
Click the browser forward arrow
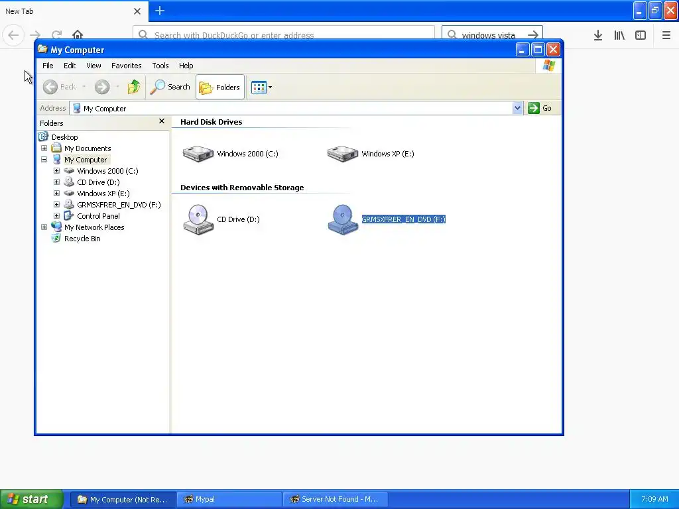[x=35, y=34]
